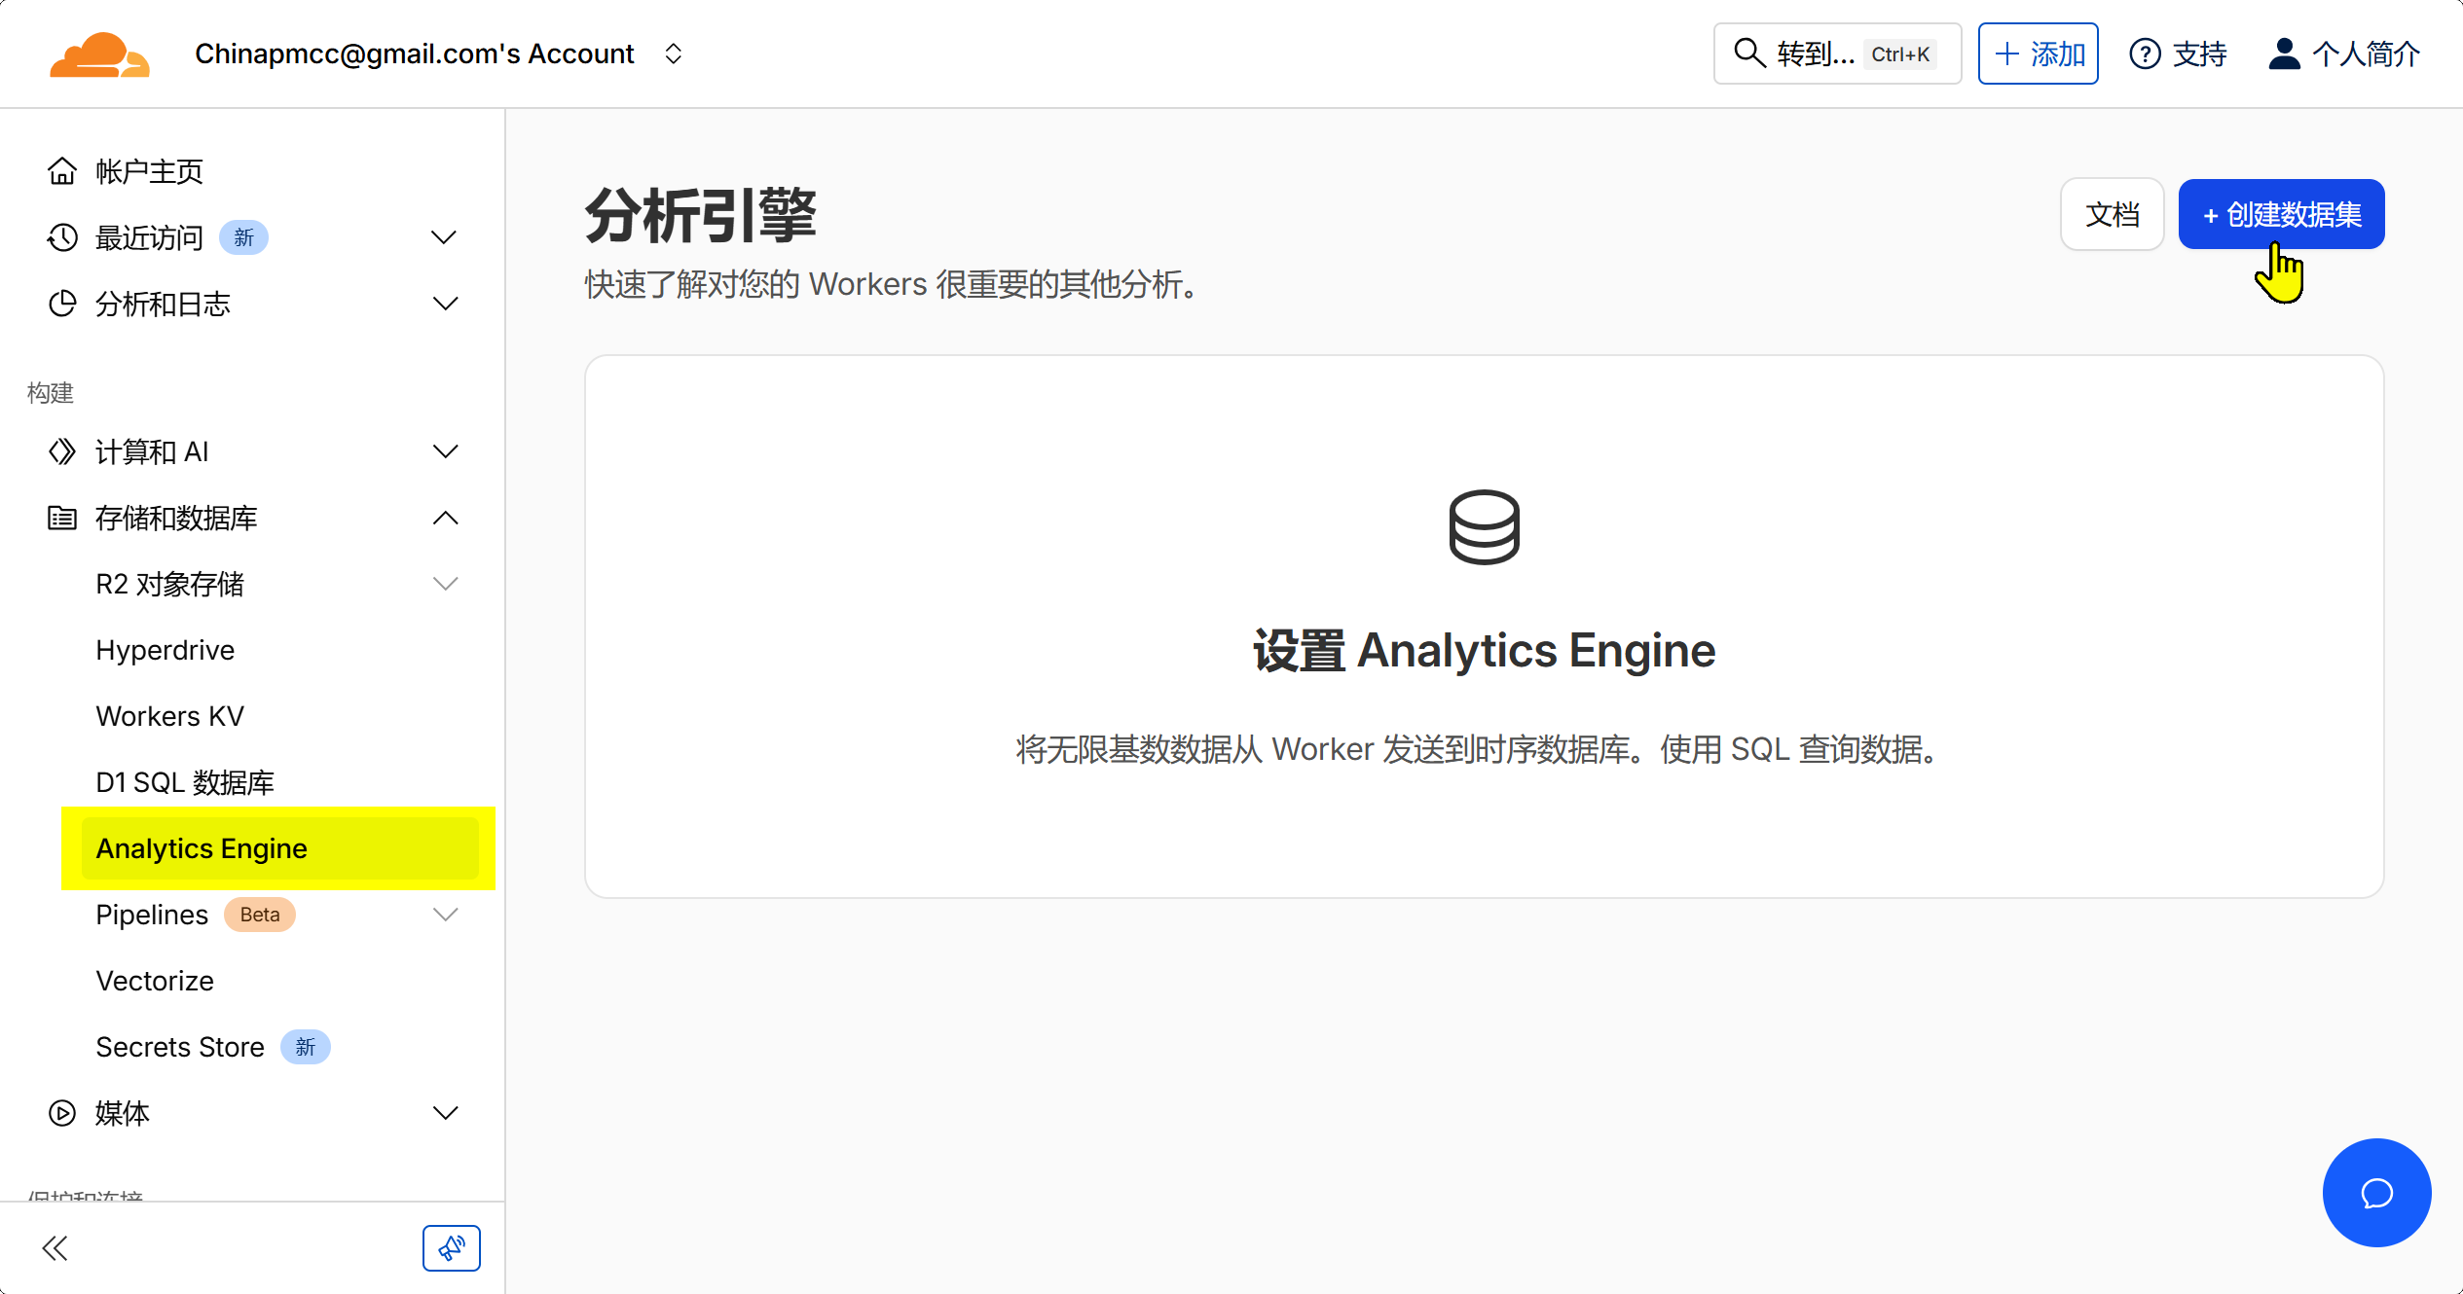Open the 个人简介 profile icon
The image size is (2463, 1294).
[2284, 54]
